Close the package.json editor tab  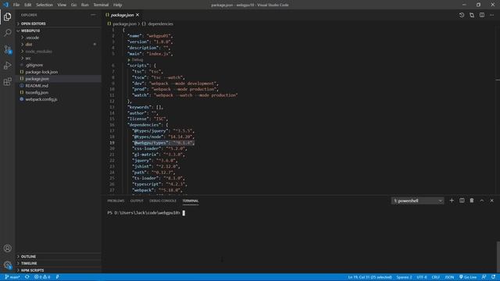click(x=137, y=15)
